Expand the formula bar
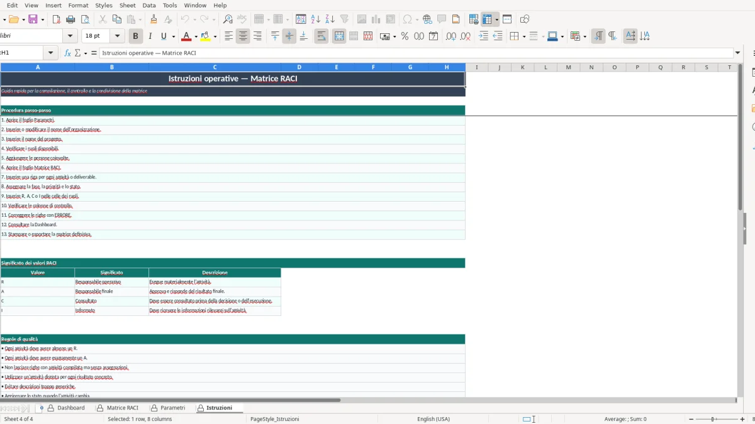Viewport: 755px width, 424px height. click(737, 53)
